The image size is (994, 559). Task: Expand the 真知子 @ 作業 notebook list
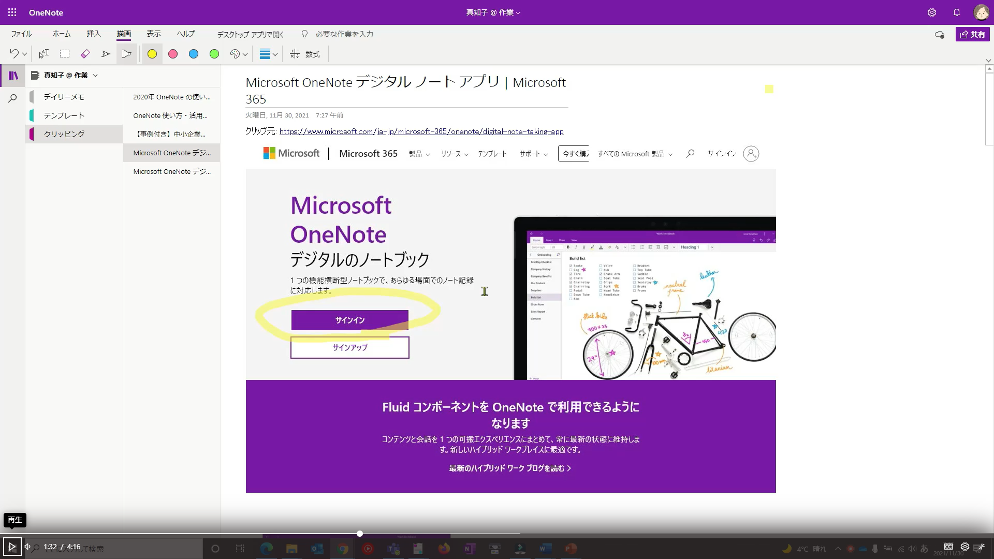(95, 76)
